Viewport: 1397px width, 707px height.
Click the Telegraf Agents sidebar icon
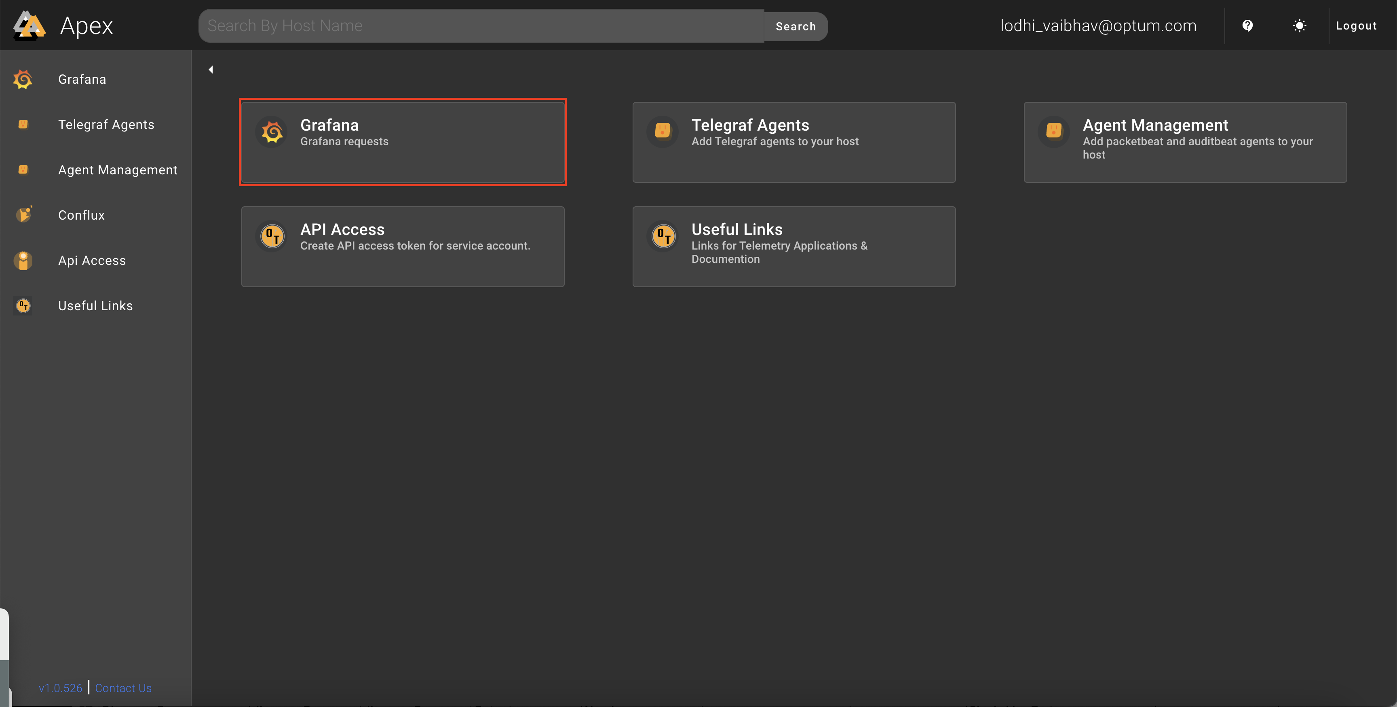click(x=23, y=124)
